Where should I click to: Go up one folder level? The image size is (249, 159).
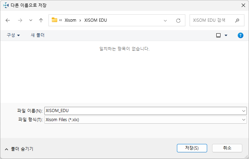pyautogui.click(x=41, y=20)
